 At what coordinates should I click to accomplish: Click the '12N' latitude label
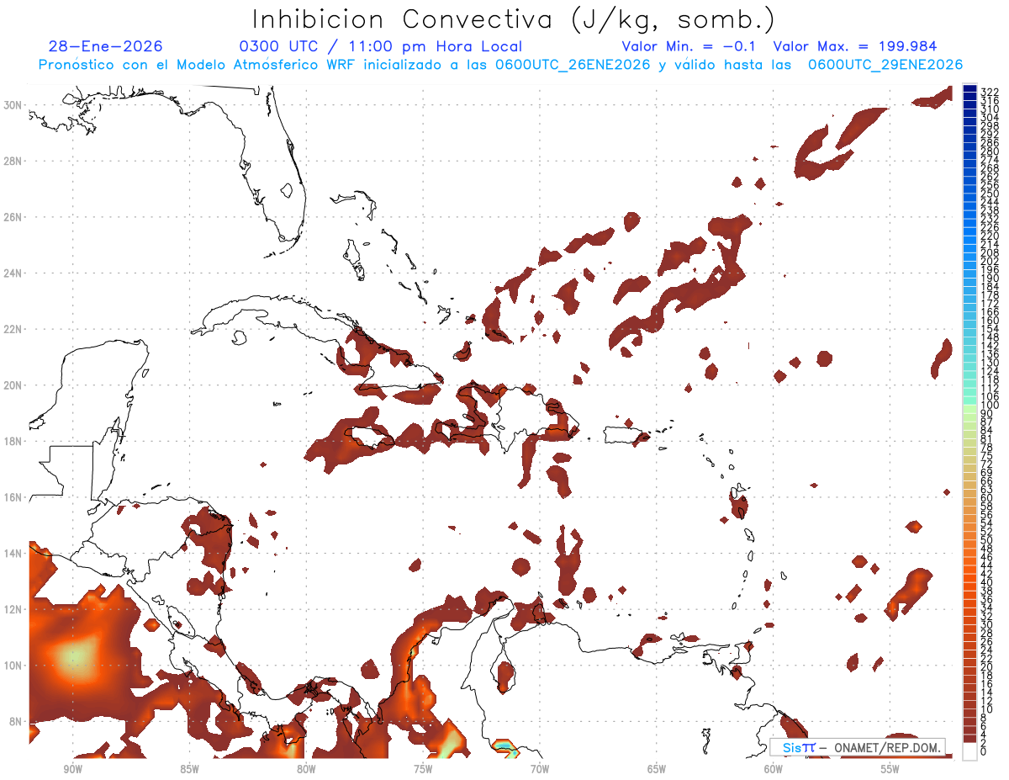coord(13,609)
